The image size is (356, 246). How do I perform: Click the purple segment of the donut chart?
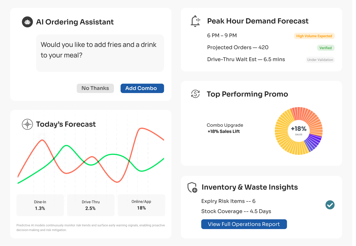coord(313,142)
